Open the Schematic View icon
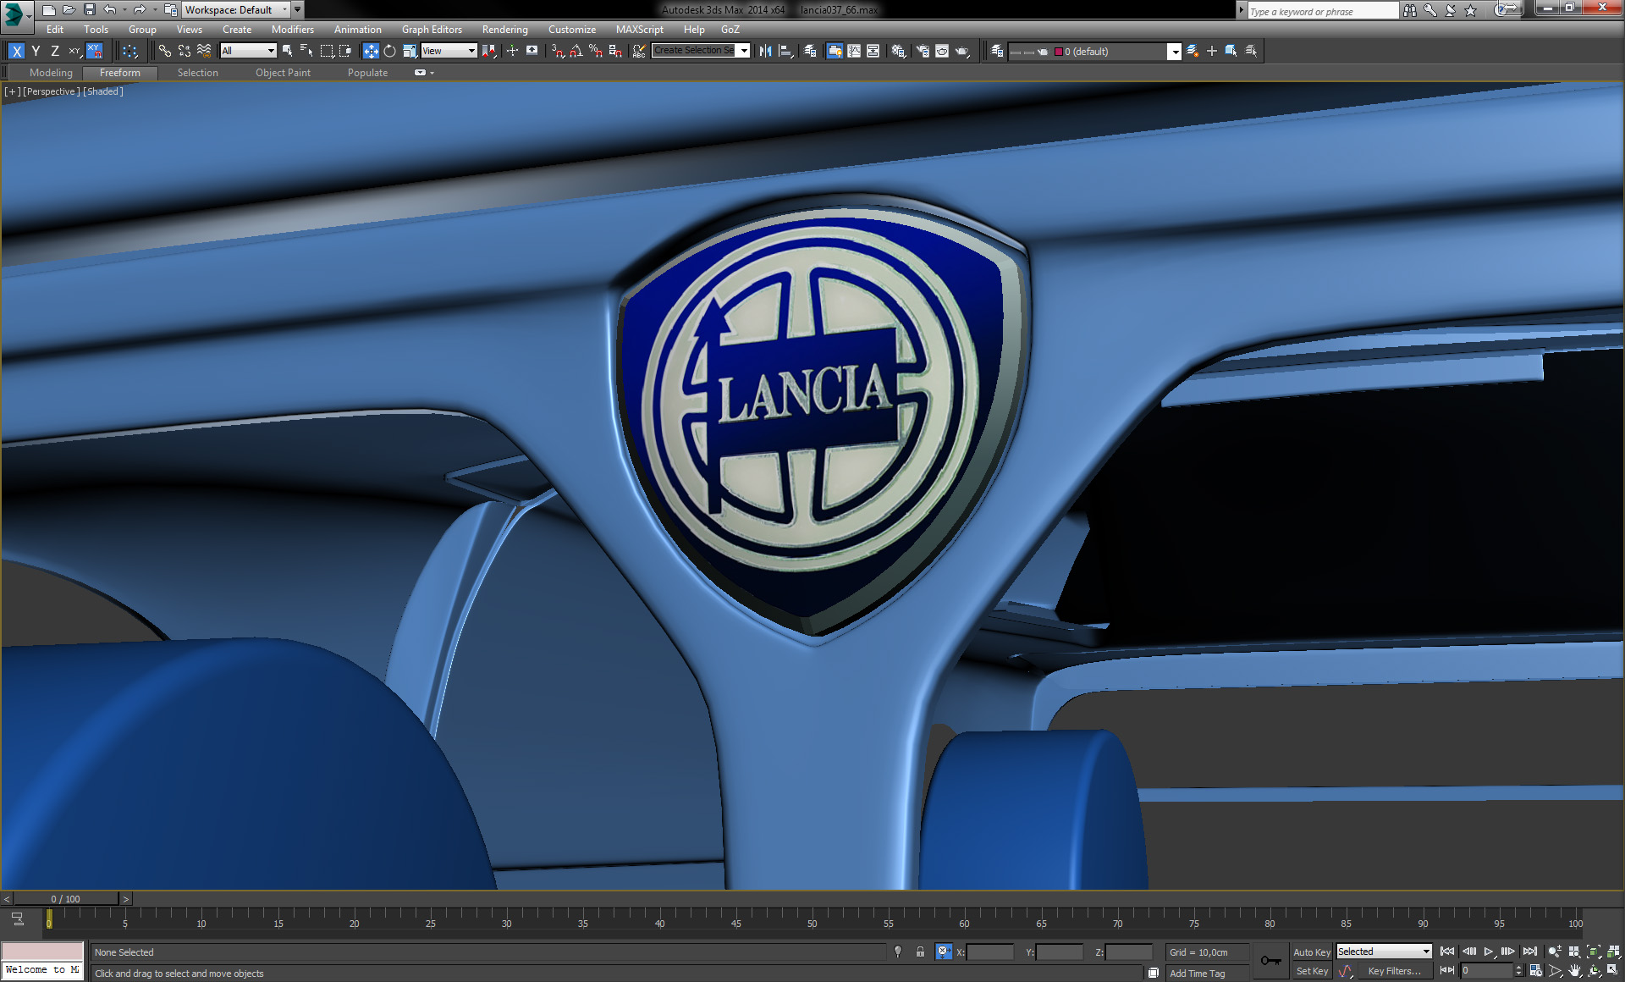This screenshot has height=982, width=1625. [873, 51]
